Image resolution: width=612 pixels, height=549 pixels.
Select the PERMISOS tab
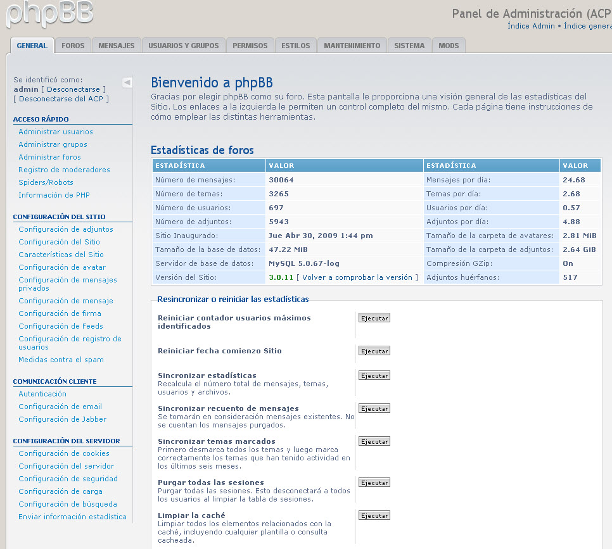(250, 45)
